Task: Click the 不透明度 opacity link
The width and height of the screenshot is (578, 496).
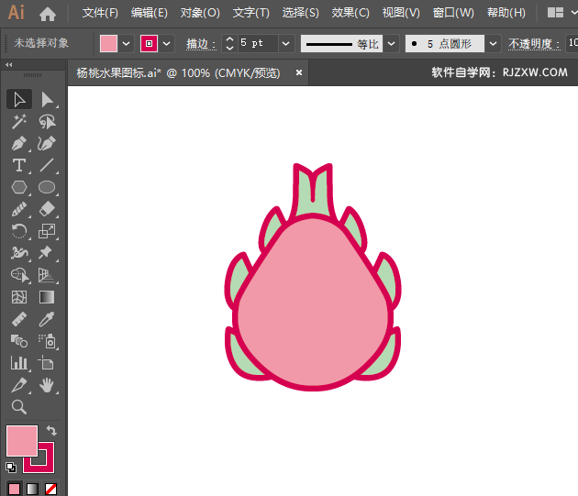Action: (530, 43)
